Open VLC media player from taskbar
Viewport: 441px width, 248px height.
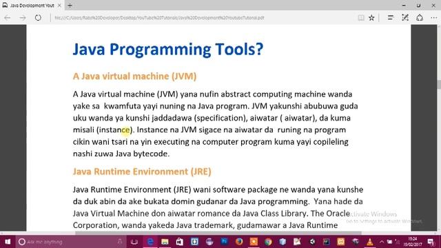[370, 242]
